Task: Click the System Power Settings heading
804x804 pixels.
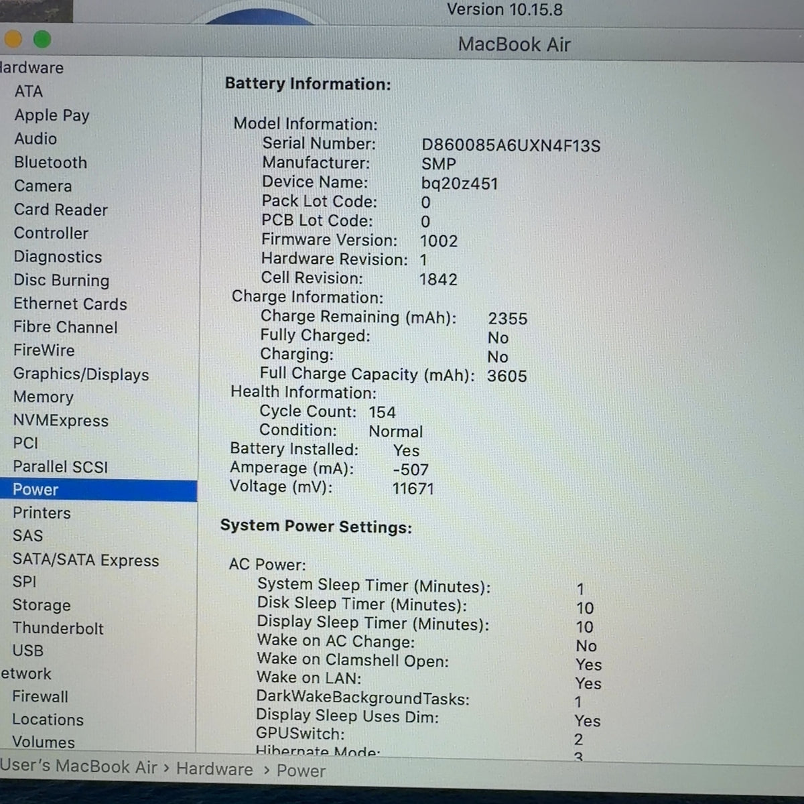Action: 316,526
